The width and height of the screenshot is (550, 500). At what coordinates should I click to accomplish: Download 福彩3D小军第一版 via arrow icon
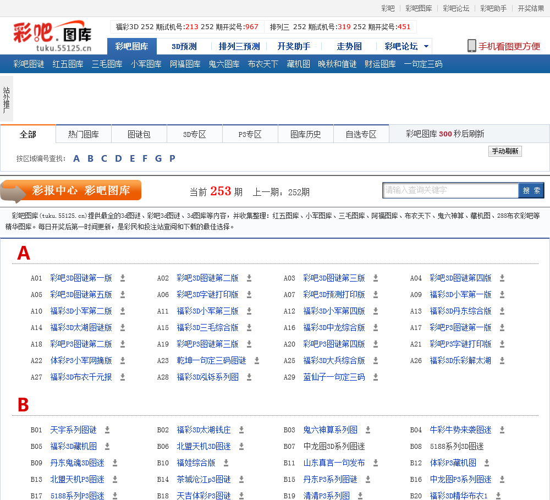pyautogui.click(x=502, y=295)
